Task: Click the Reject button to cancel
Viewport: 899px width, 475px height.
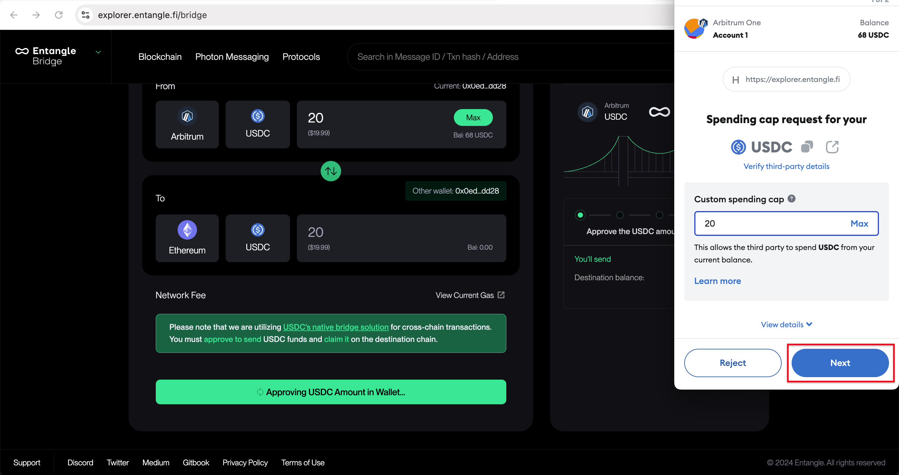Action: click(x=733, y=363)
